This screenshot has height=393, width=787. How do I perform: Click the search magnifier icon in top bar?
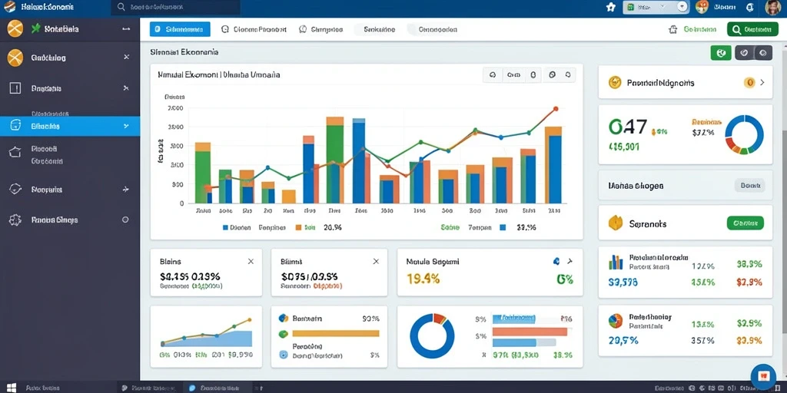(x=121, y=8)
